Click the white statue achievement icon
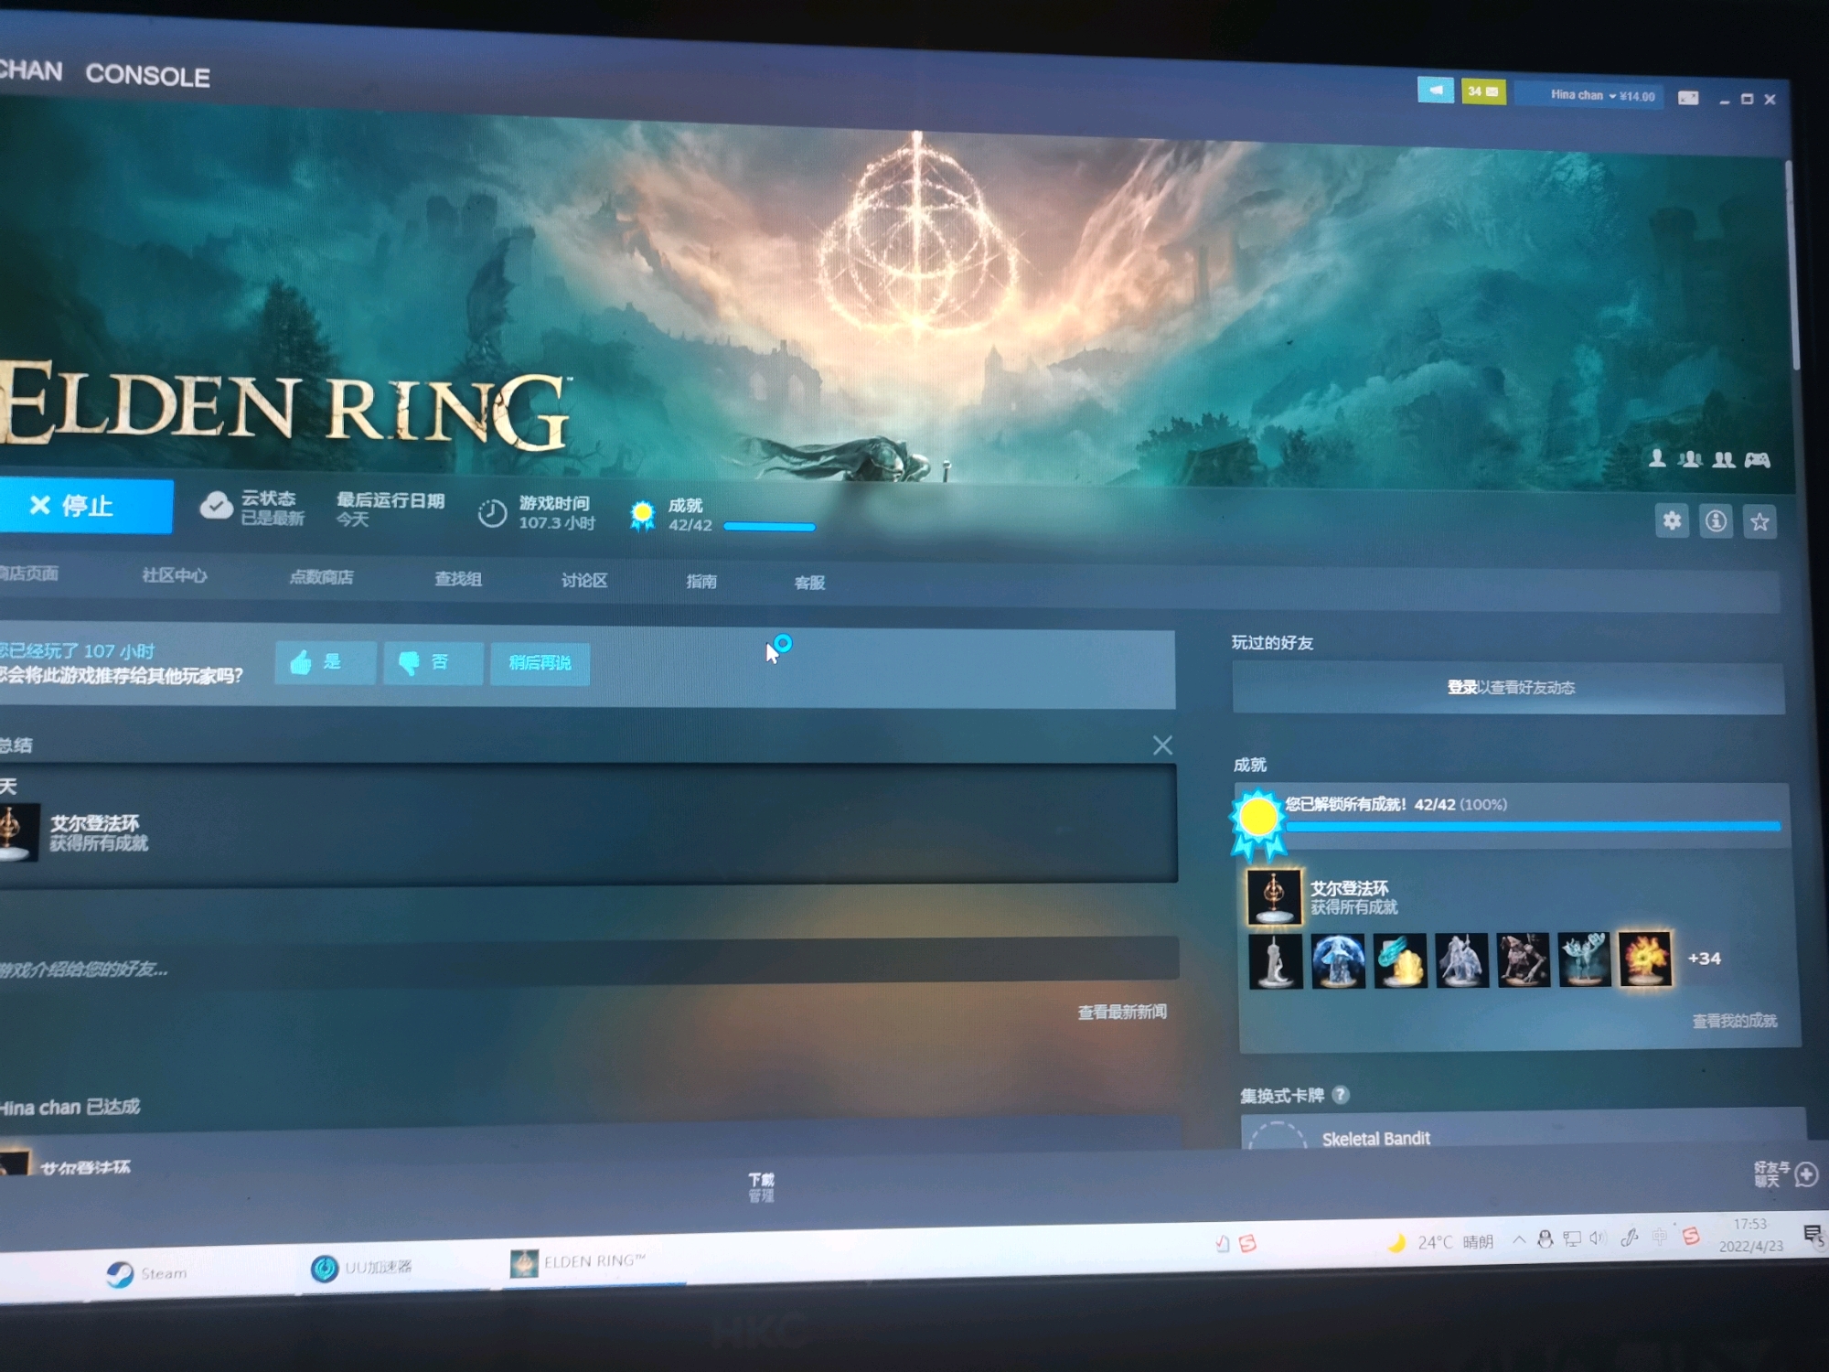 pyautogui.click(x=1275, y=960)
